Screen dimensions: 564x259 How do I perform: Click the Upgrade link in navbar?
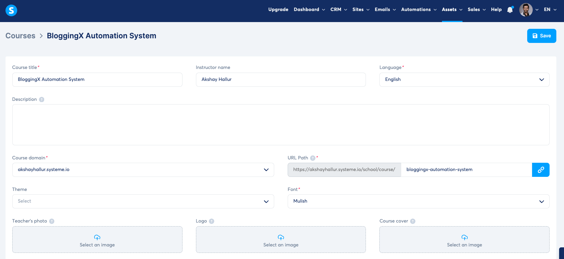[278, 10]
